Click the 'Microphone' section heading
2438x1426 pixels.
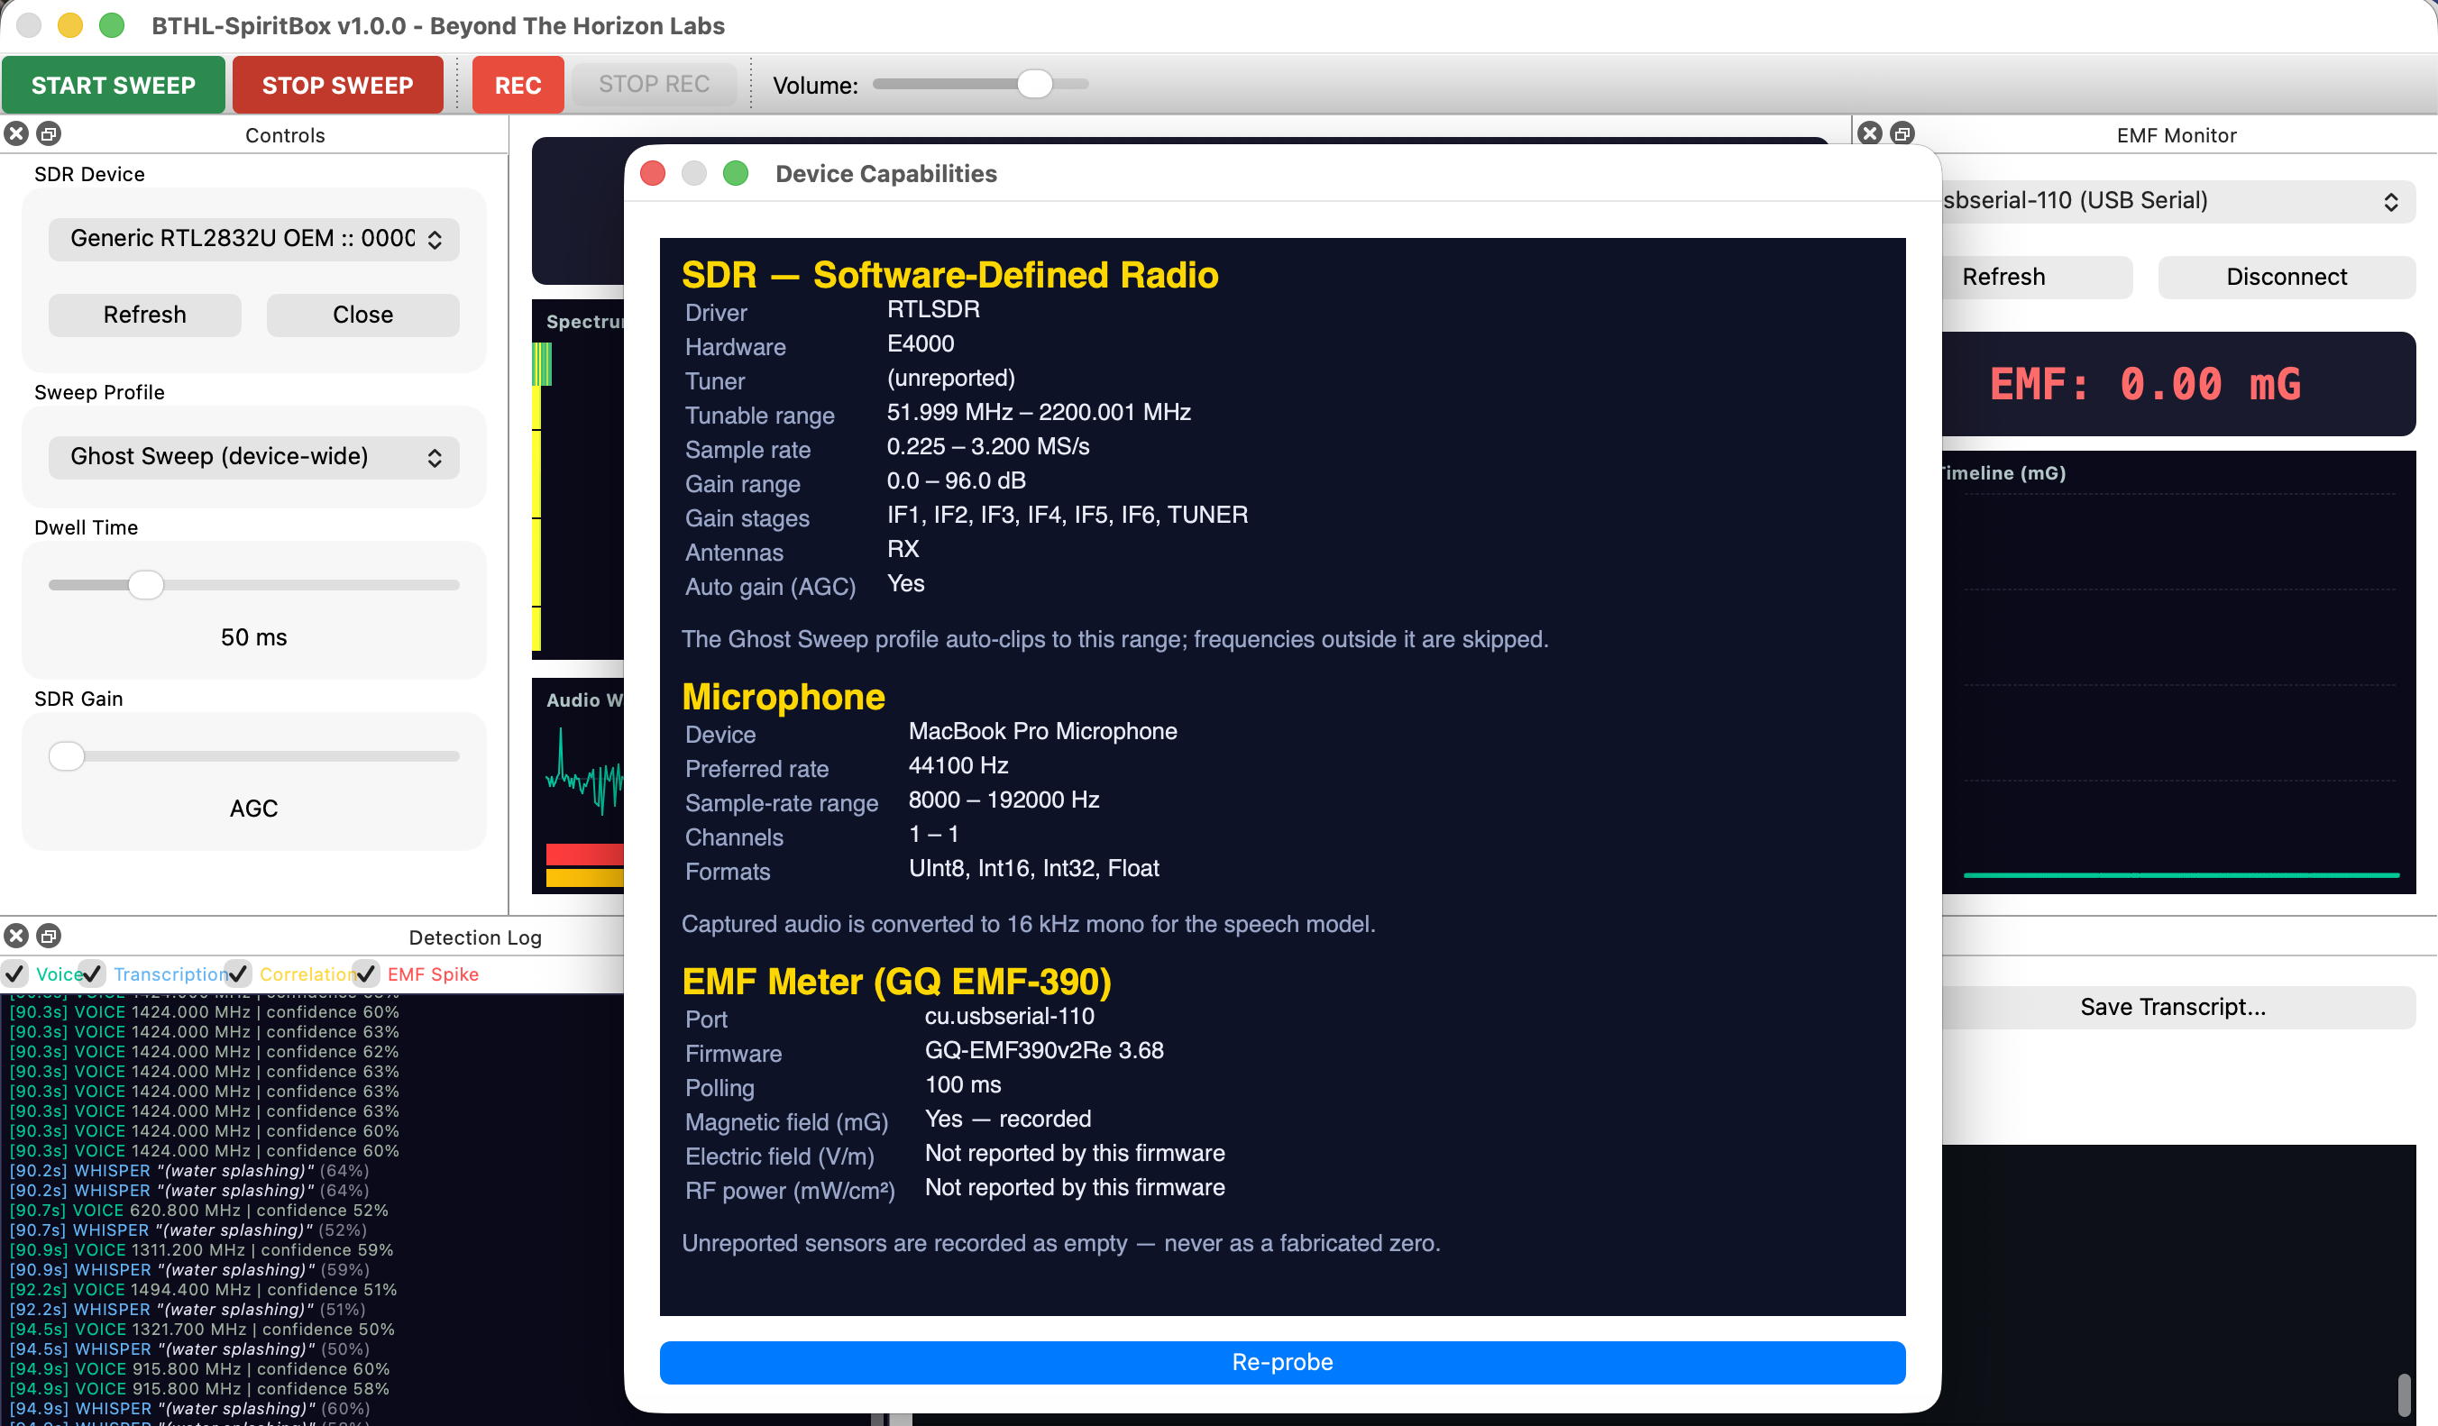783,697
